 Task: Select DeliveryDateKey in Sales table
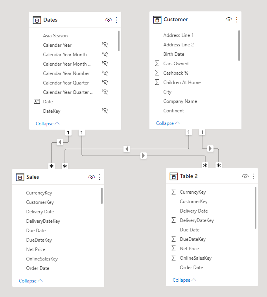43,221
